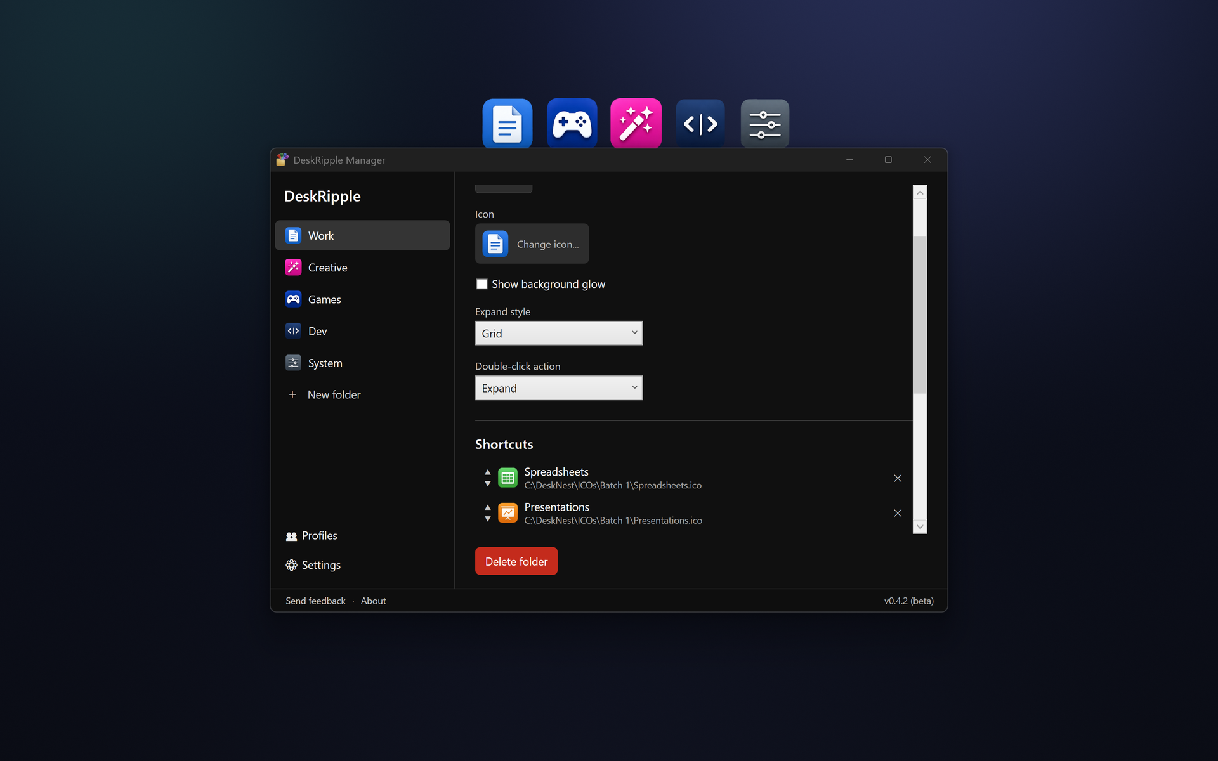1218x761 pixels.
Task: Open the Work document folder on desktop
Action: [507, 124]
